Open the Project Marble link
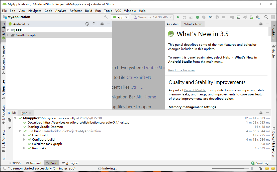277x172 pixels. pyautogui.click(x=195, y=90)
